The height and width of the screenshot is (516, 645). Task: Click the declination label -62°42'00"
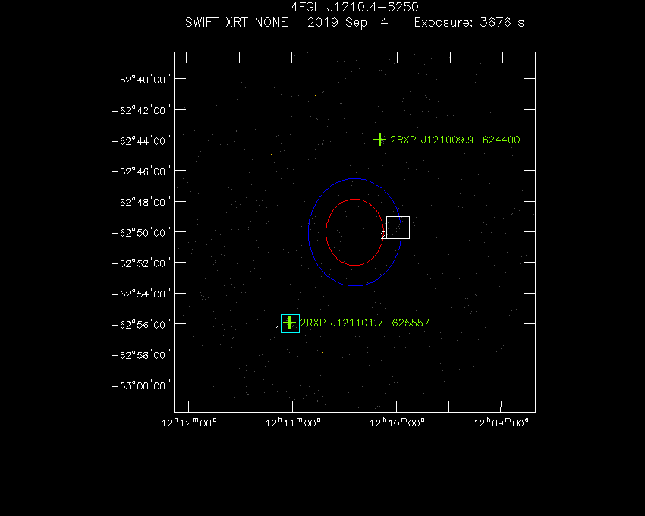point(141,110)
